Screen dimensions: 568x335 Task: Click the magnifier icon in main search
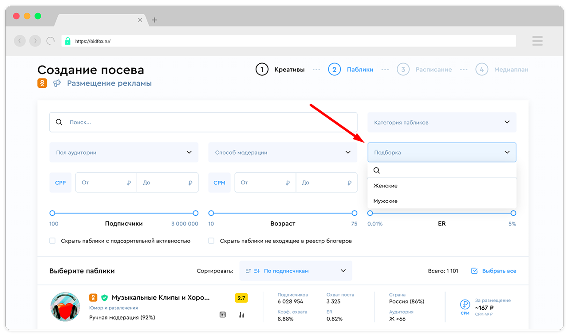click(59, 122)
